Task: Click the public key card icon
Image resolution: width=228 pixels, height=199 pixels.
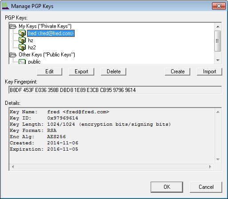Action: [x=22, y=62]
